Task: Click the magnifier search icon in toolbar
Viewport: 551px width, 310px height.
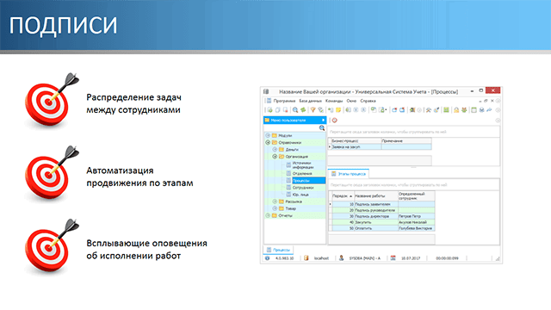Action: click(x=295, y=110)
